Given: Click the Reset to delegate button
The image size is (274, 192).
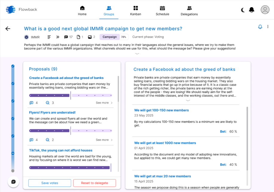Looking at the screenshot, I should click(x=94, y=183).
